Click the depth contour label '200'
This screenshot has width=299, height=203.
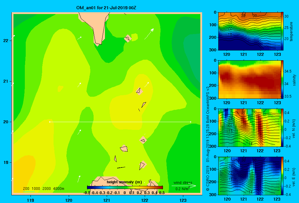[x=26, y=189]
